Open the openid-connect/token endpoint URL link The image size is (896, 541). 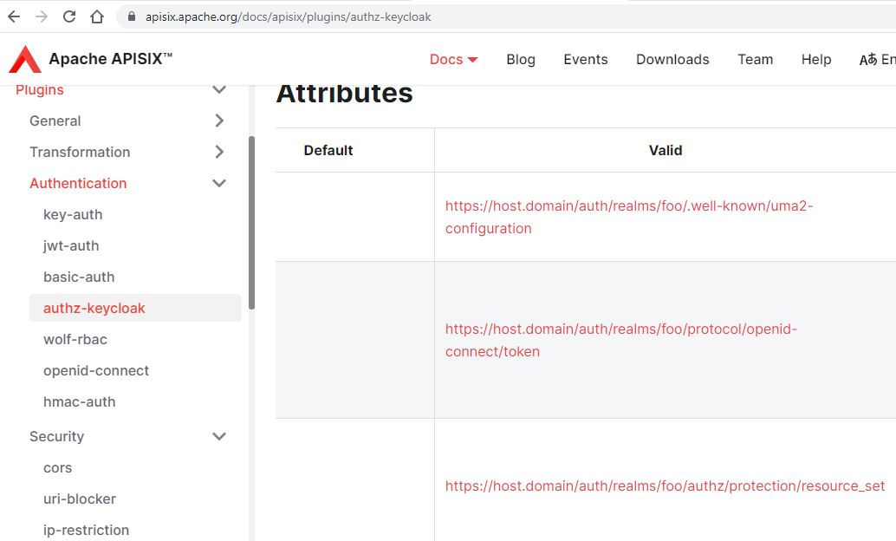tap(621, 340)
